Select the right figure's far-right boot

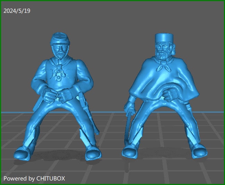pyautogui.click(x=200, y=152)
